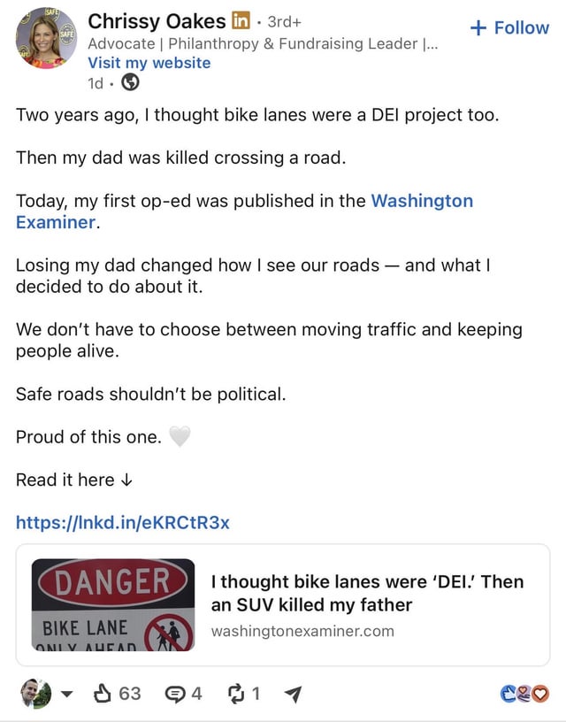Click the thumbs-up Like icon
The image size is (566, 722).
point(103,693)
